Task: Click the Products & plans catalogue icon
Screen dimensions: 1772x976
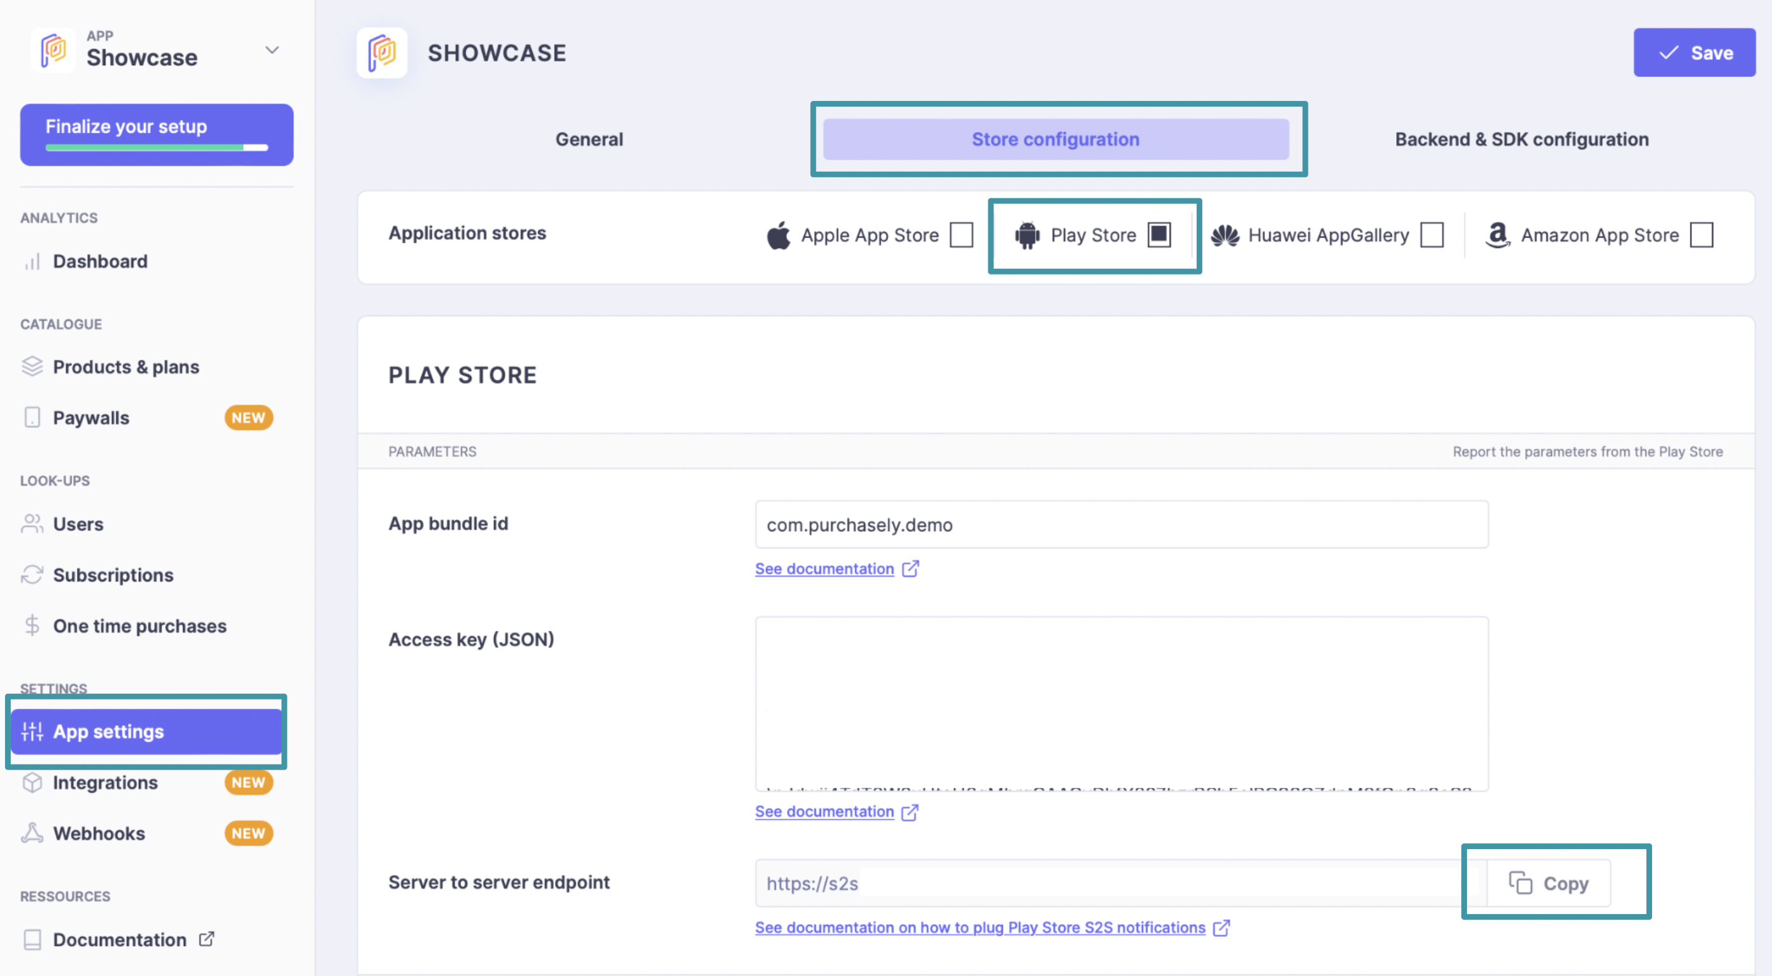Action: (33, 366)
